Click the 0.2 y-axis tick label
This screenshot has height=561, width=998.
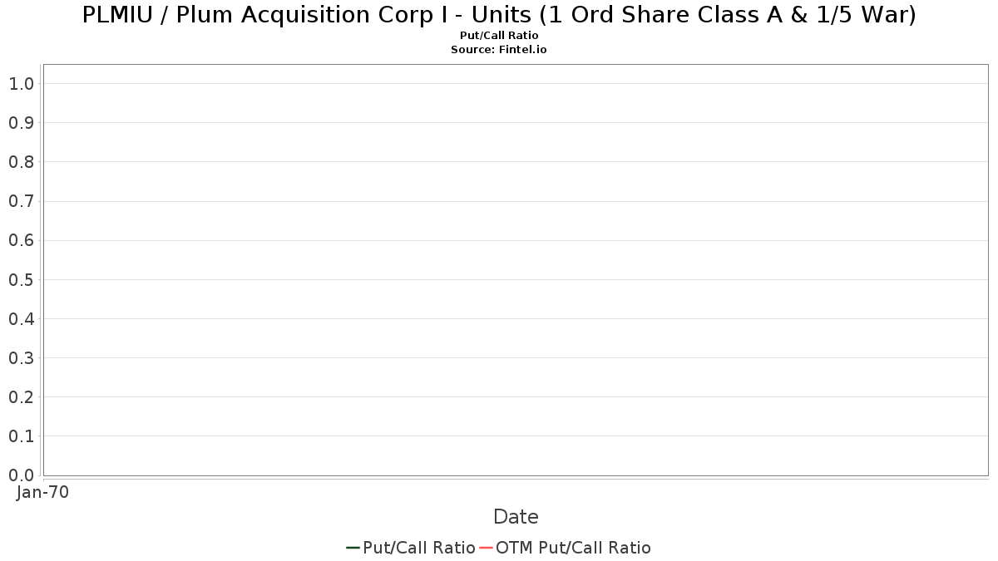[22, 397]
